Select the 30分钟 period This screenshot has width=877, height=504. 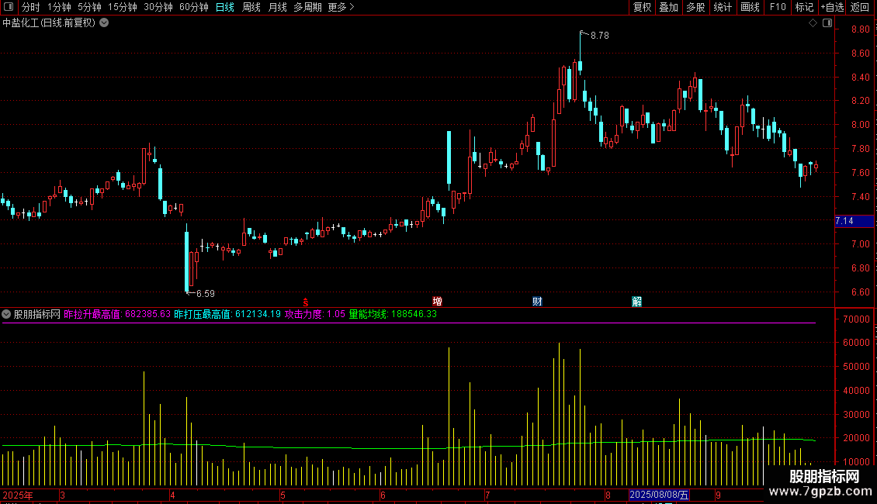click(x=158, y=7)
